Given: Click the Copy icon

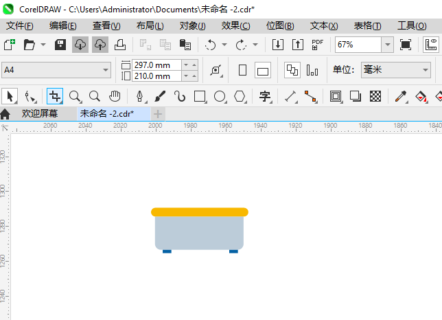Looking at the screenshot, I should coord(165,45).
